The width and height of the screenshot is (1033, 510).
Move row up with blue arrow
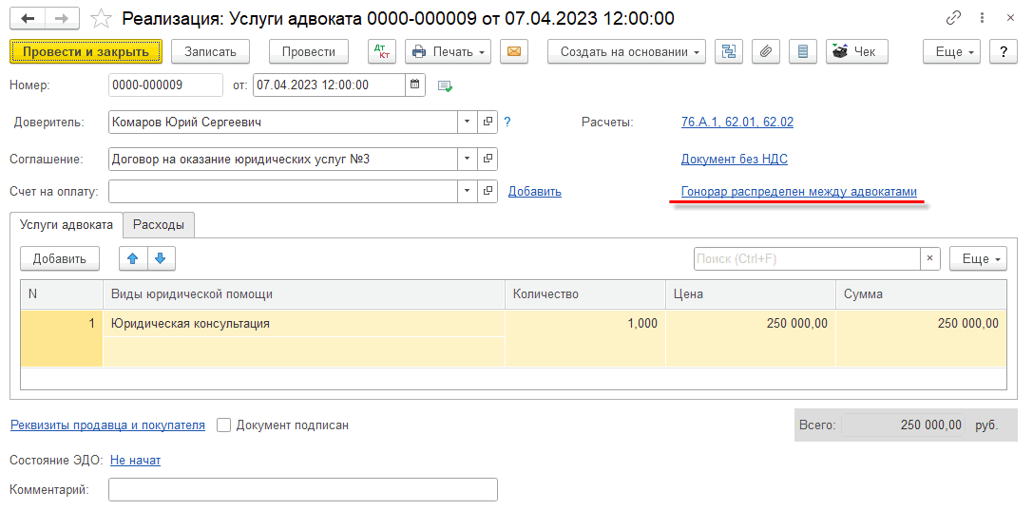(133, 258)
